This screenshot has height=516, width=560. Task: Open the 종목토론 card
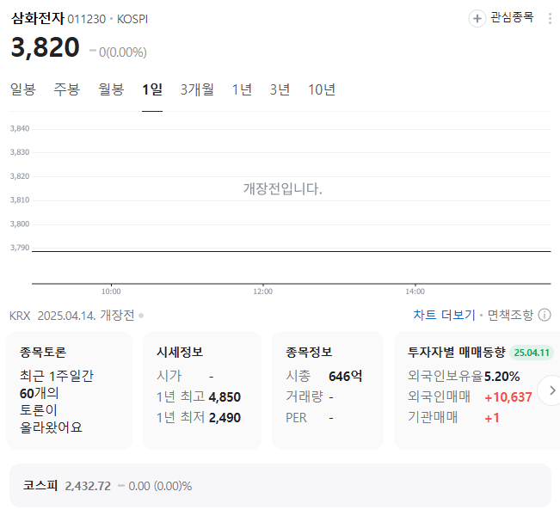70,390
